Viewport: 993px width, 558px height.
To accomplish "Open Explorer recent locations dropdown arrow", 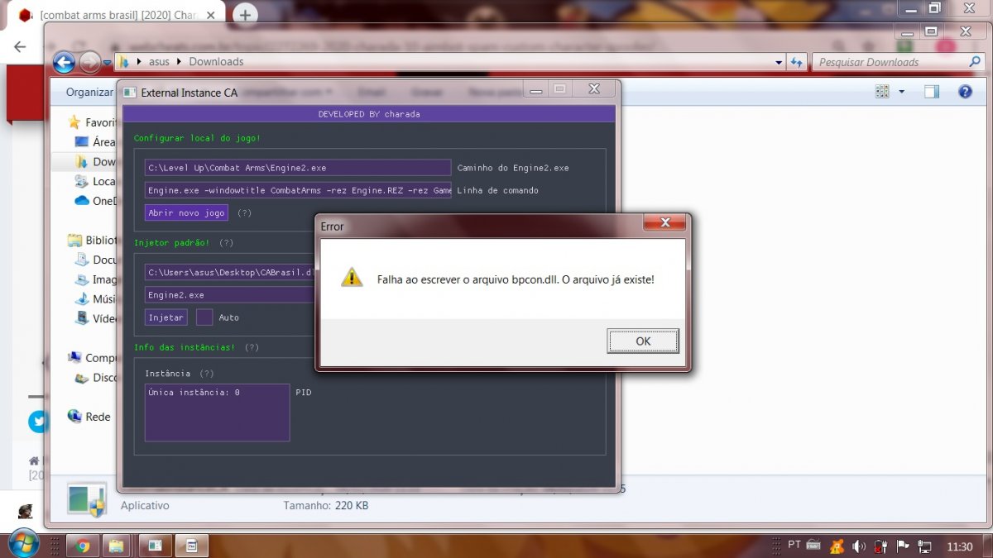I will [x=106, y=62].
